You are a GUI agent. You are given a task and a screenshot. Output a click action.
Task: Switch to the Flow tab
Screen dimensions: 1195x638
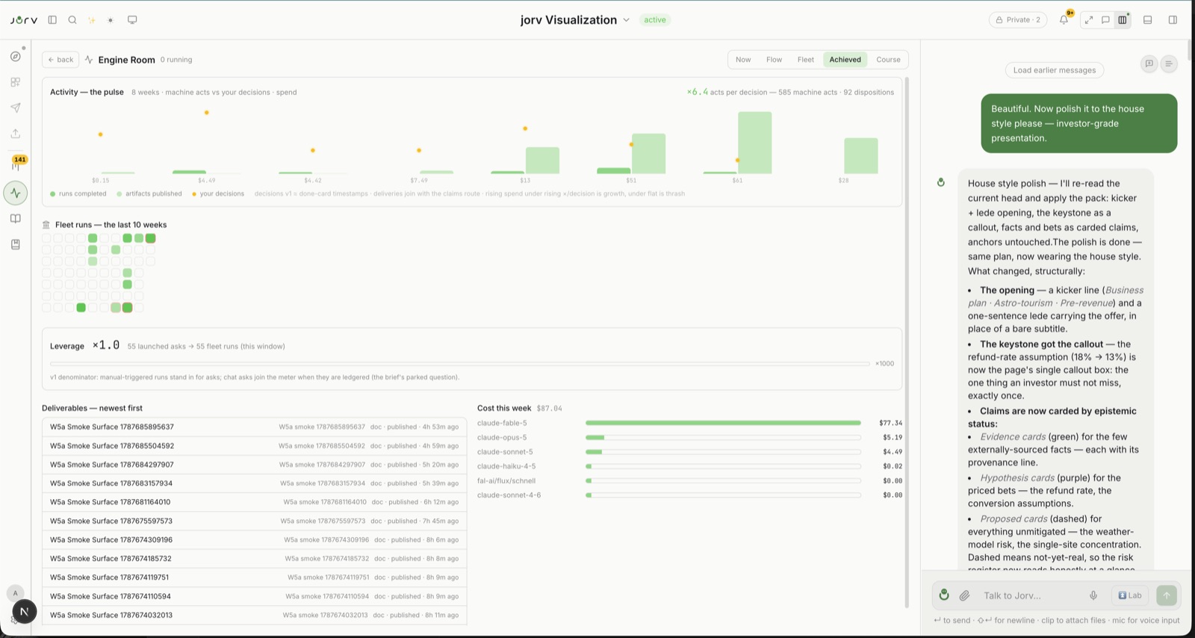(774, 60)
